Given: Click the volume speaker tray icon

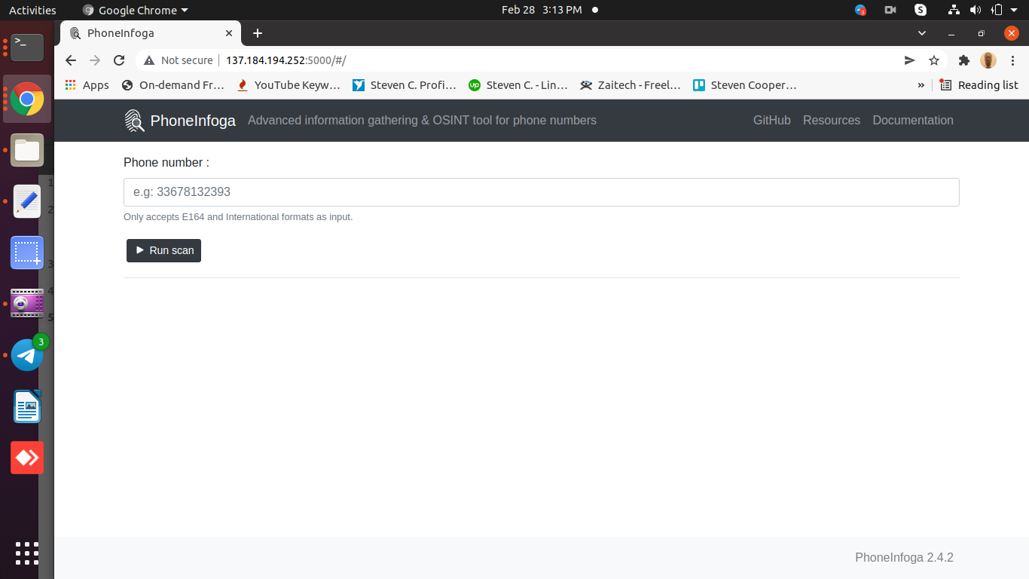Looking at the screenshot, I should pyautogui.click(x=976, y=10).
